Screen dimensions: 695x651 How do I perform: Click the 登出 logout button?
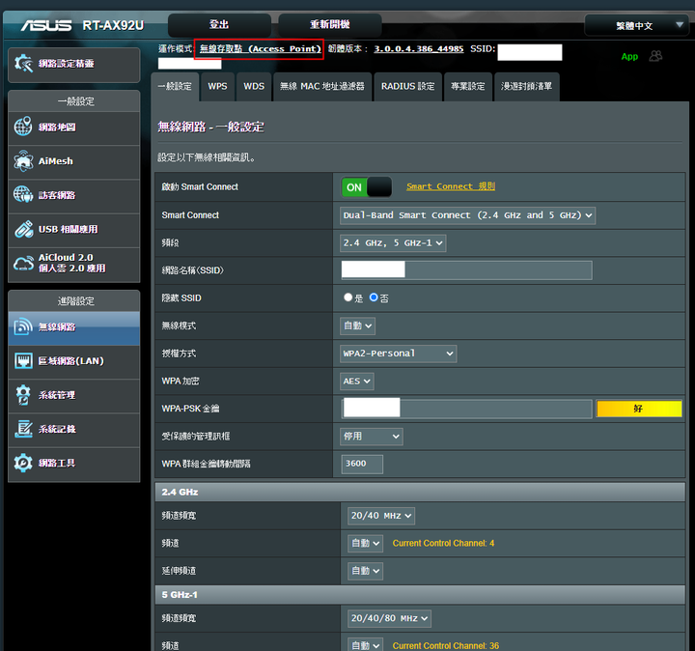coord(219,25)
